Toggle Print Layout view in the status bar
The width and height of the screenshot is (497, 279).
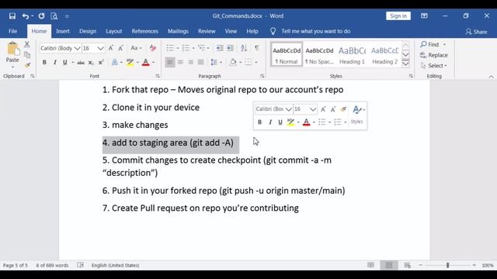pyautogui.click(x=389, y=265)
